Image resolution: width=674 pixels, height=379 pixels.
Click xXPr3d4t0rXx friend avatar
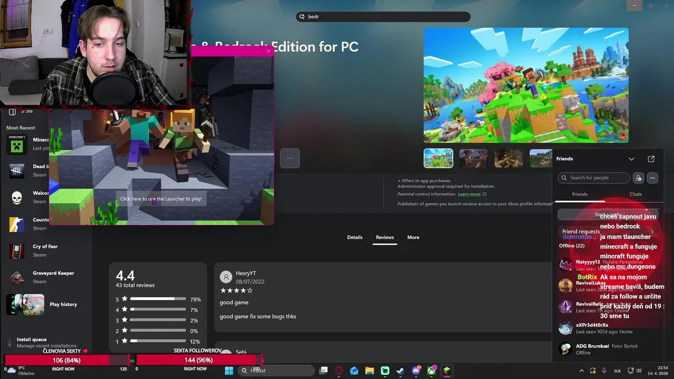(566, 328)
